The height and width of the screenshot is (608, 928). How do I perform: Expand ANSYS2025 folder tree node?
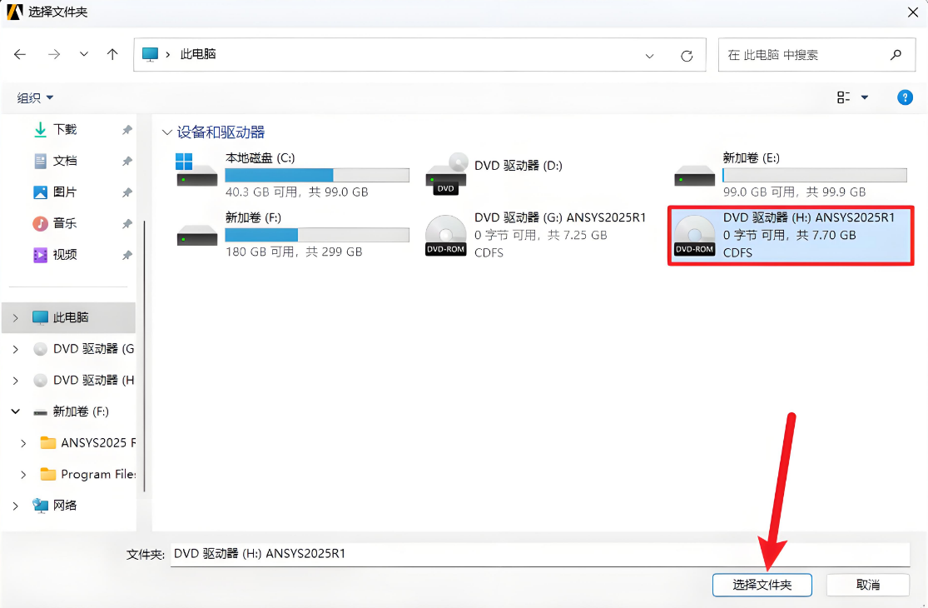[23, 443]
